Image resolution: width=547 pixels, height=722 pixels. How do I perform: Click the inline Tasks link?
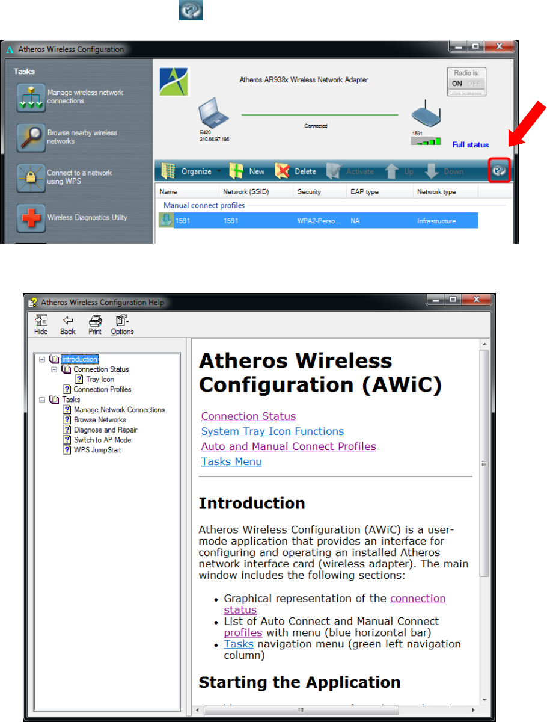tap(239, 644)
